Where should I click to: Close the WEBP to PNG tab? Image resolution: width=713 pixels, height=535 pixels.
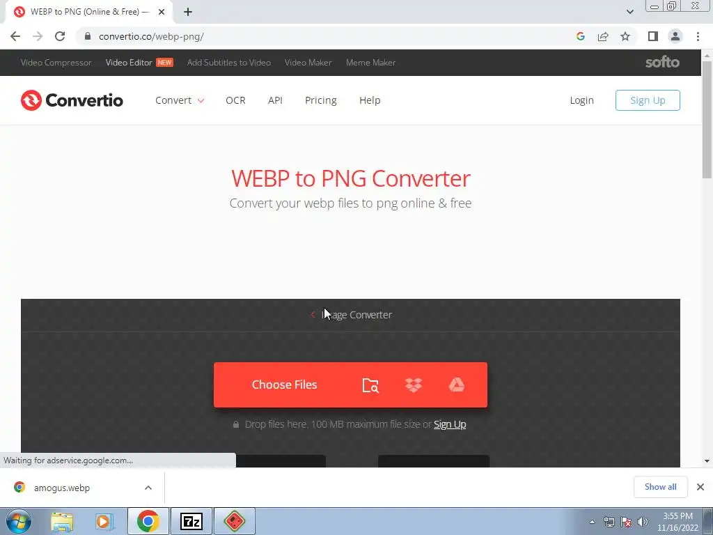point(162,12)
